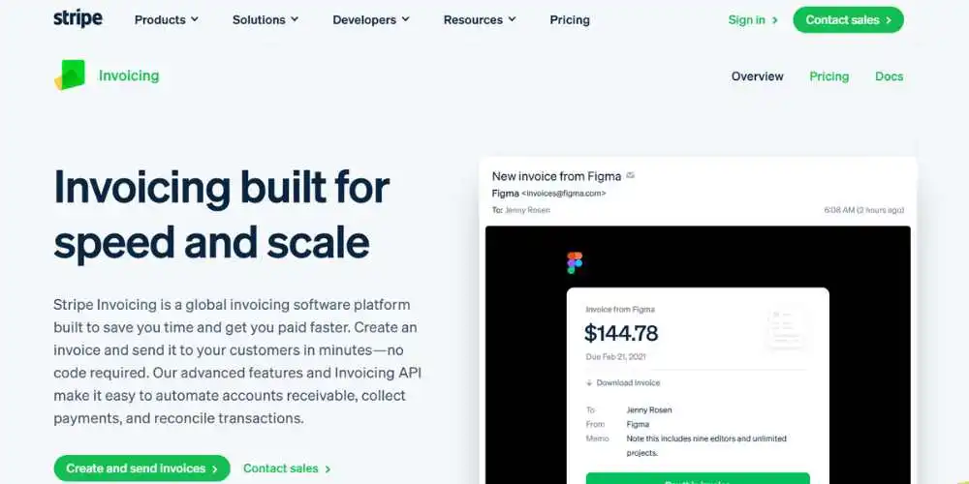Click the New invoice from Figma subject
Screen dimensions: 969x484
point(556,176)
